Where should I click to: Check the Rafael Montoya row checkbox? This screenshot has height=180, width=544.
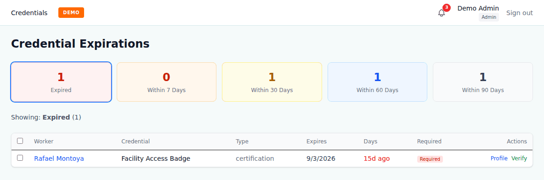[x=20, y=158]
